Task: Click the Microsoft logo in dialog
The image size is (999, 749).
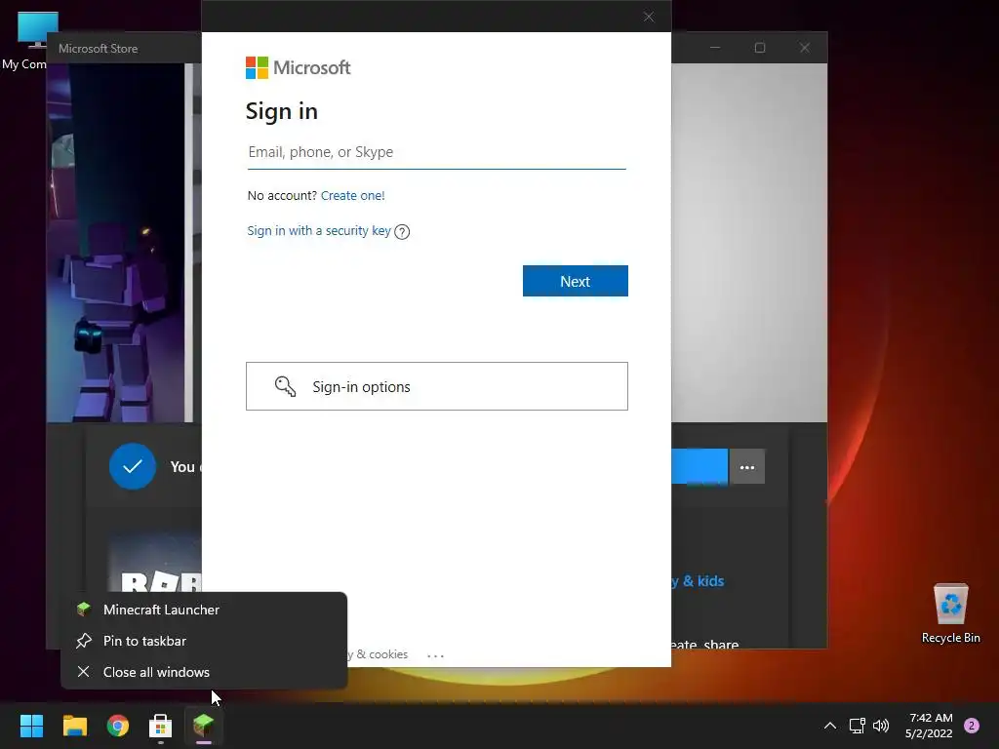Action: 298,67
